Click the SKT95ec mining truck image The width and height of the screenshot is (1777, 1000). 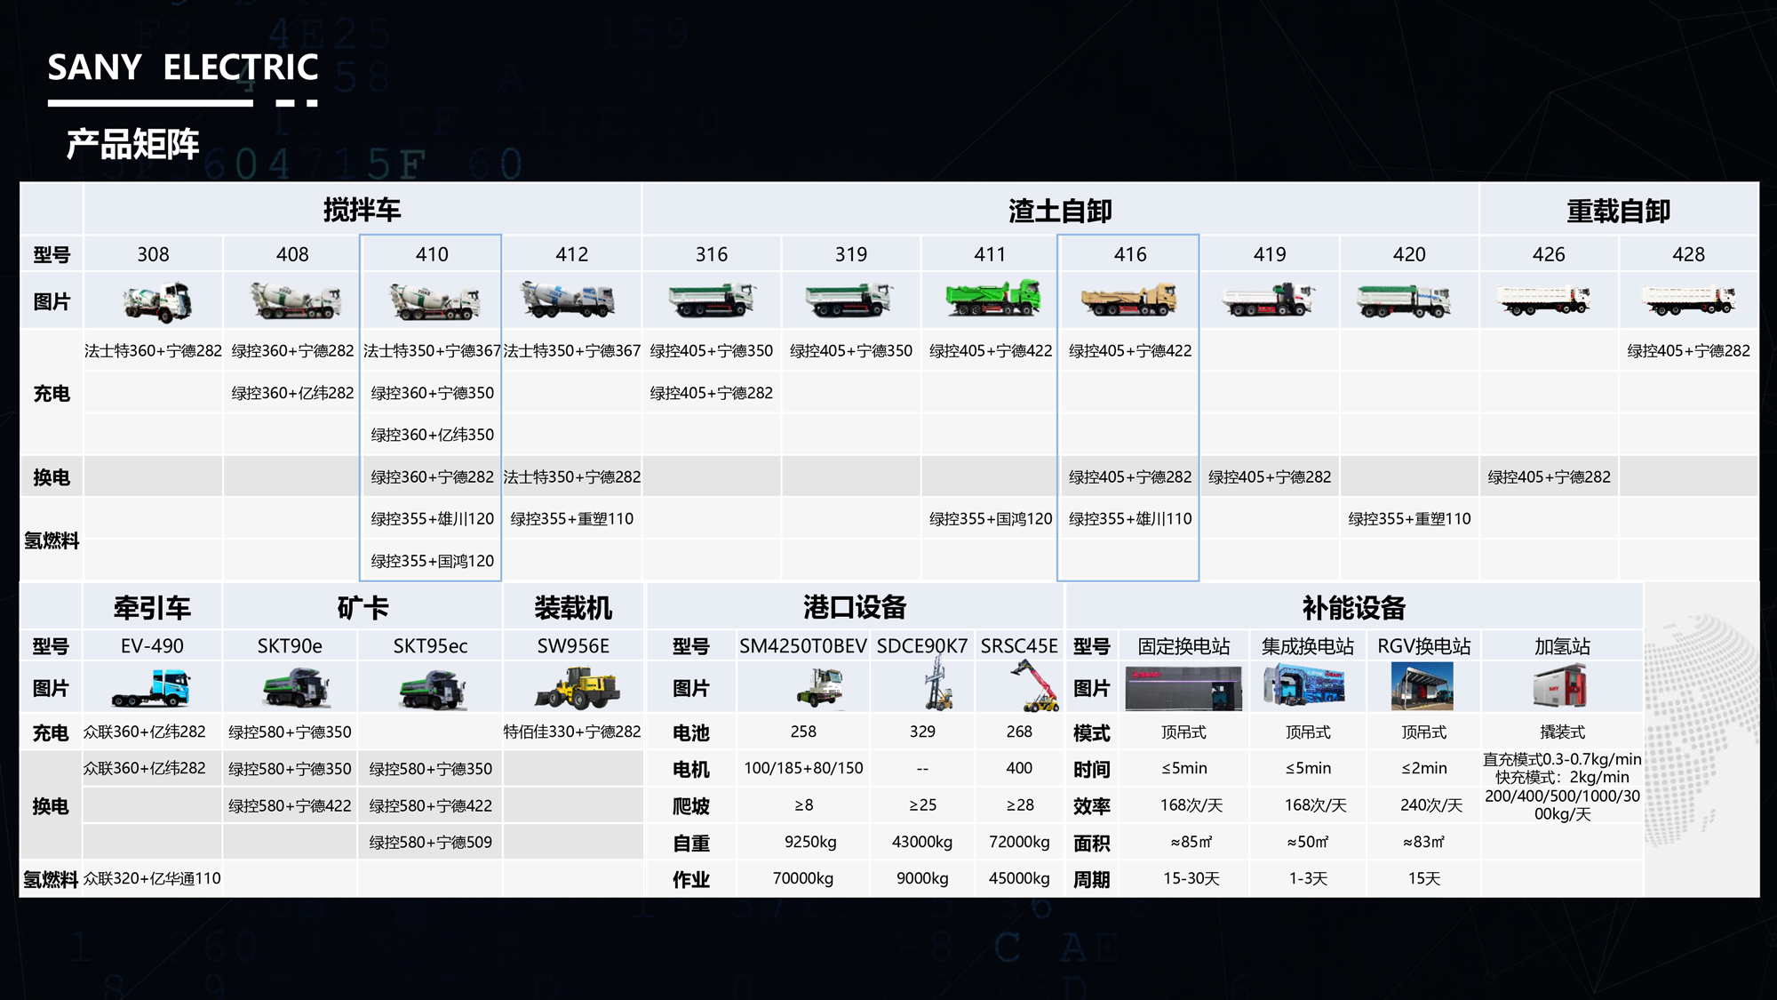(x=433, y=689)
